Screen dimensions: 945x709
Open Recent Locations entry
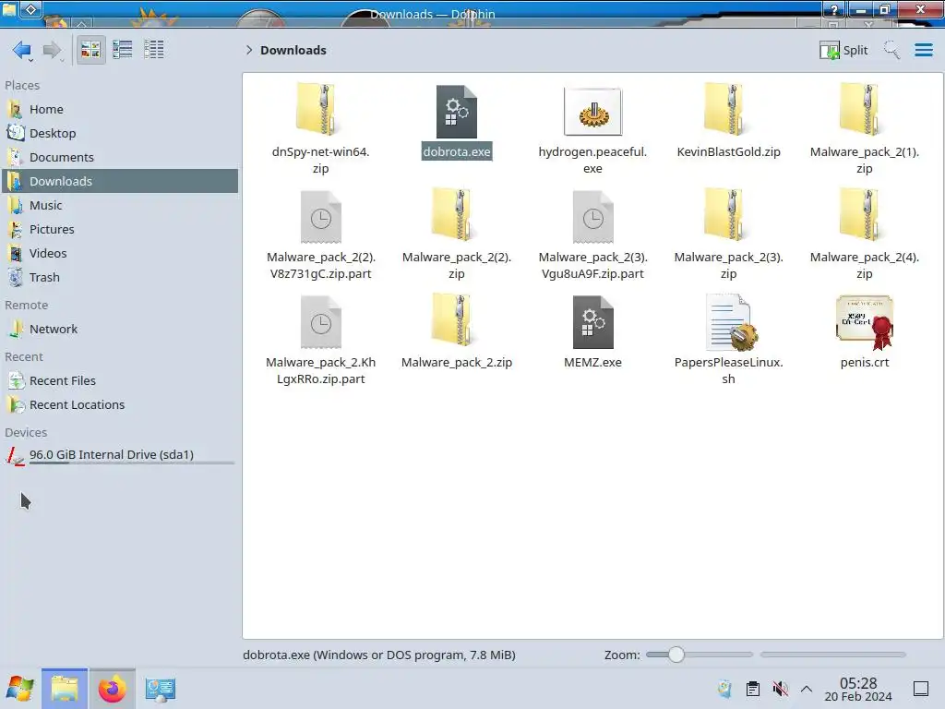point(120,405)
